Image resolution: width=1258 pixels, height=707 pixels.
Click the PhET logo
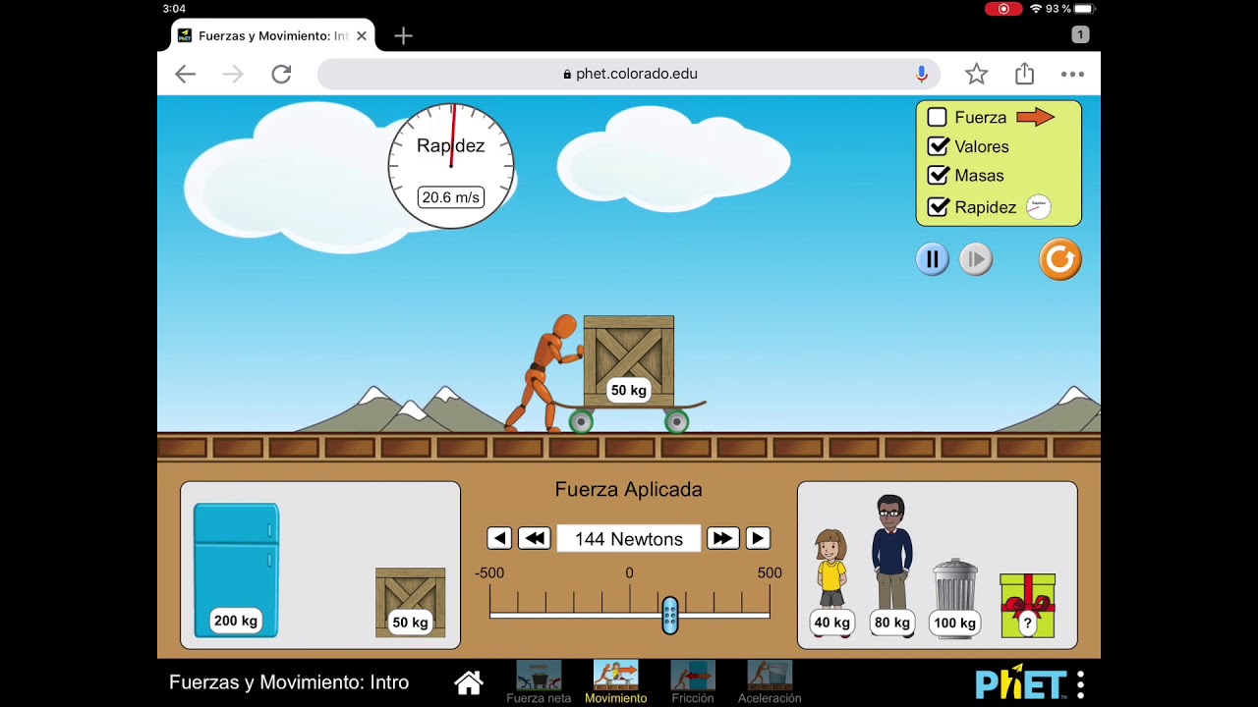click(x=1020, y=683)
